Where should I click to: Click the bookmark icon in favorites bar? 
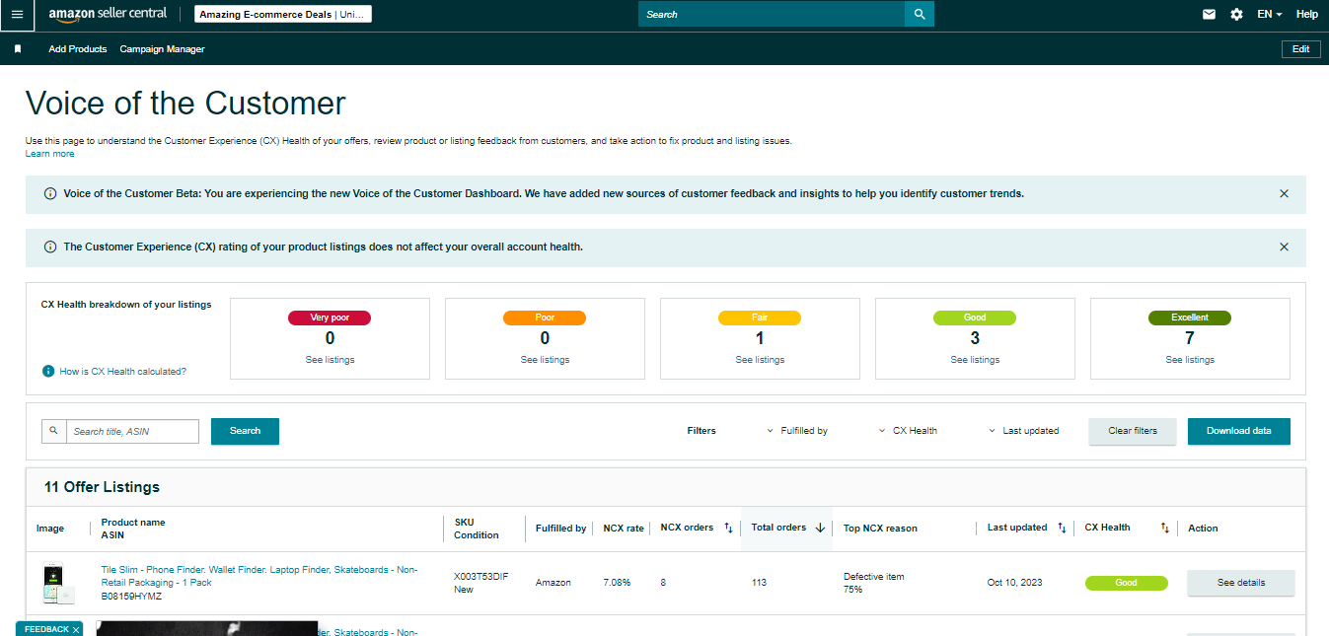click(x=18, y=49)
